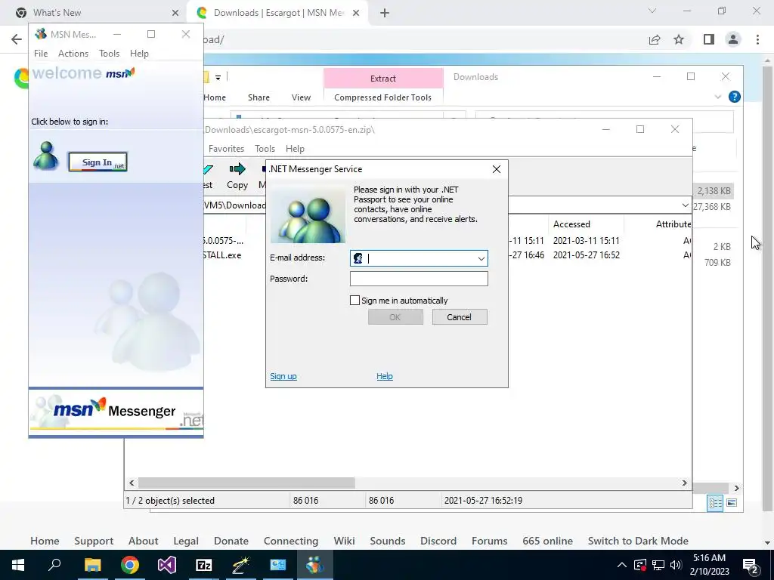The image size is (774, 580).
Task: Bookmark this page with star icon
Action: 680,39
